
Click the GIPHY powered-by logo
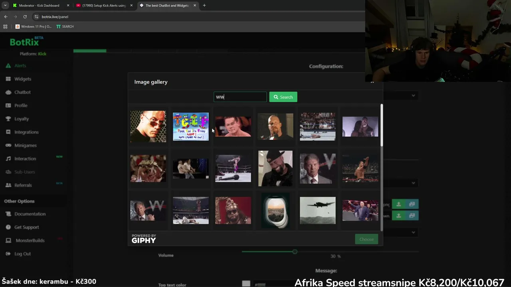point(144,239)
